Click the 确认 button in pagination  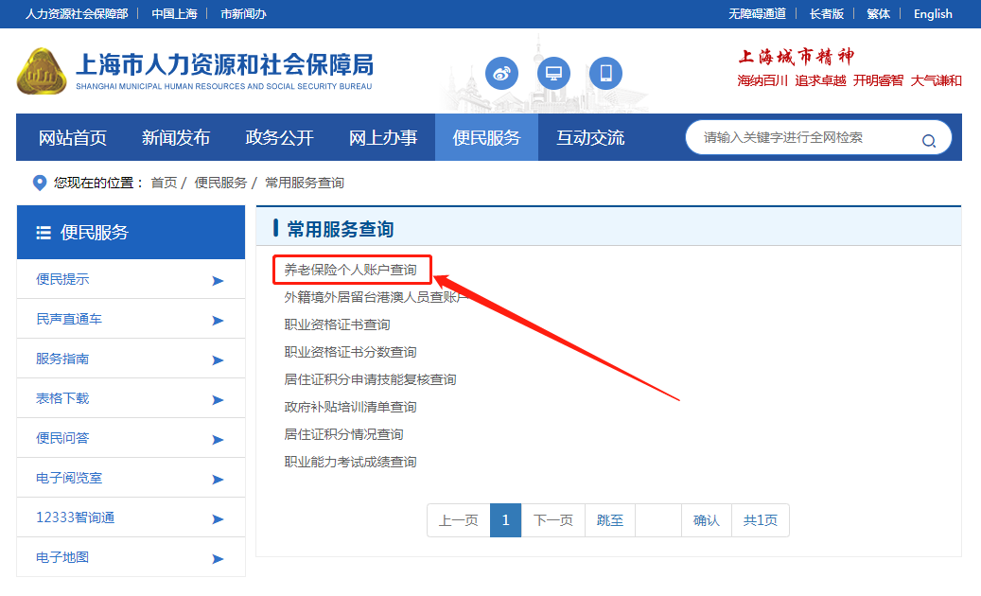[707, 520]
